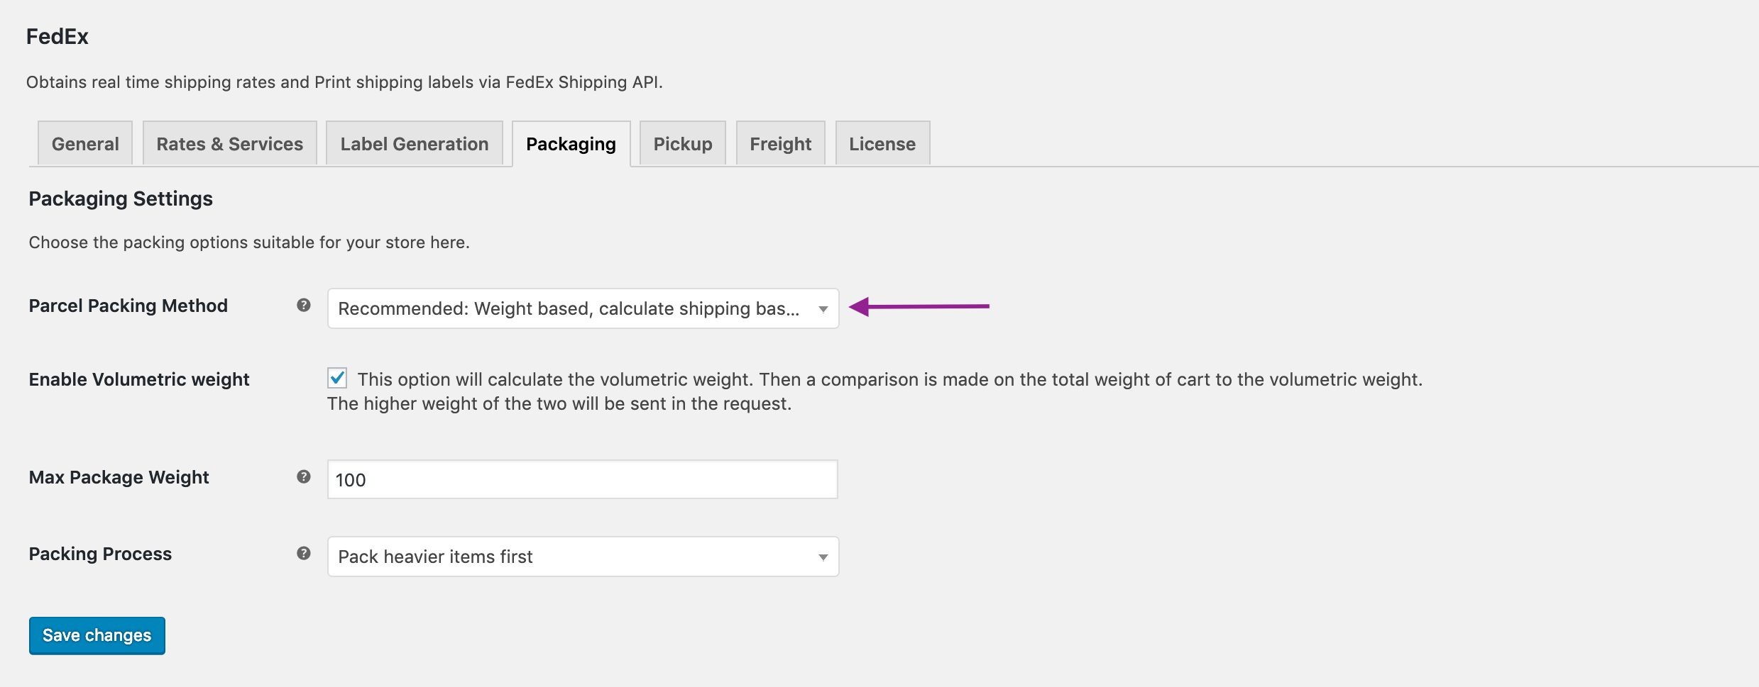This screenshot has height=687, width=1759.
Task: Open the License tab
Action: point(882,144)
